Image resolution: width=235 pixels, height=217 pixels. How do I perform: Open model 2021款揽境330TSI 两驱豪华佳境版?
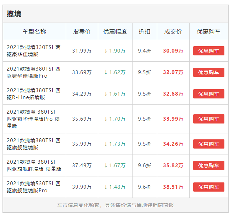pos(34,51)
